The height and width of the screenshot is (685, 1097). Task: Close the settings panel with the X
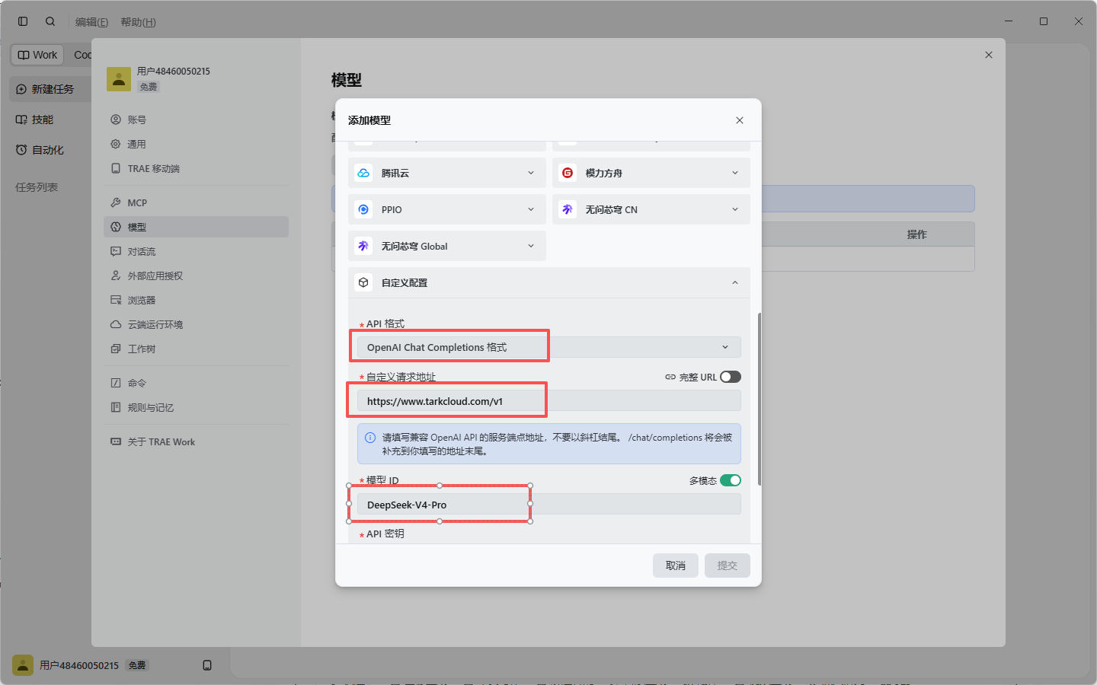[x=989, y=55]
